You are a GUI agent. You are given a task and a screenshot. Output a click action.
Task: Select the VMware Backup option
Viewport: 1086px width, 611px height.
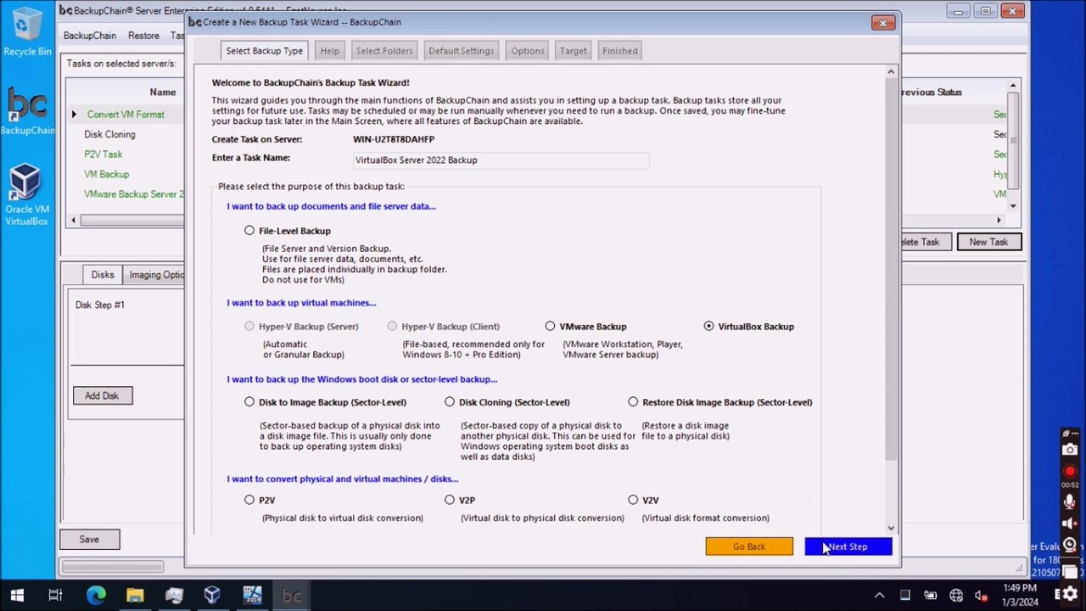pos(551,326)
